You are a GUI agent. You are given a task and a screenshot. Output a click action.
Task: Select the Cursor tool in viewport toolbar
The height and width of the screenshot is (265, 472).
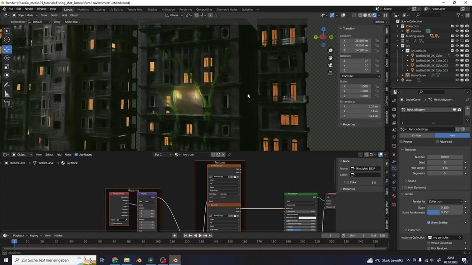coord(7,40)
